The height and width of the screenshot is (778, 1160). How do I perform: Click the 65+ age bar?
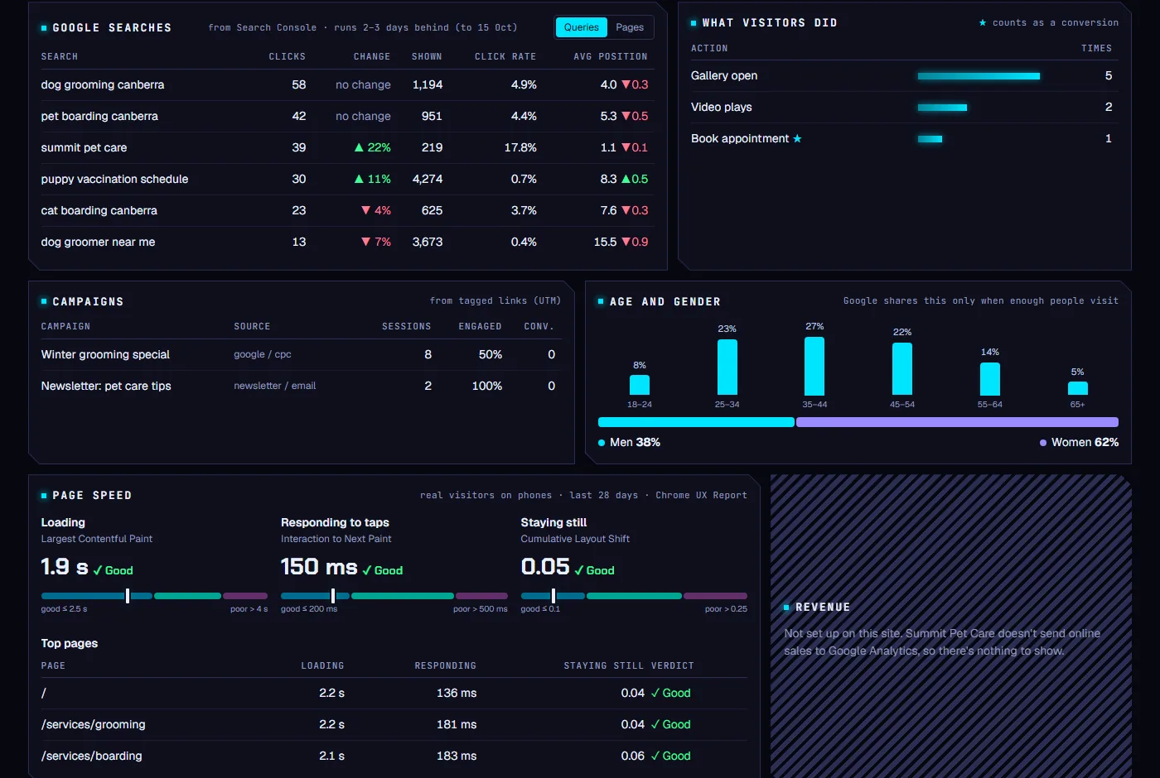point(1078,388)
